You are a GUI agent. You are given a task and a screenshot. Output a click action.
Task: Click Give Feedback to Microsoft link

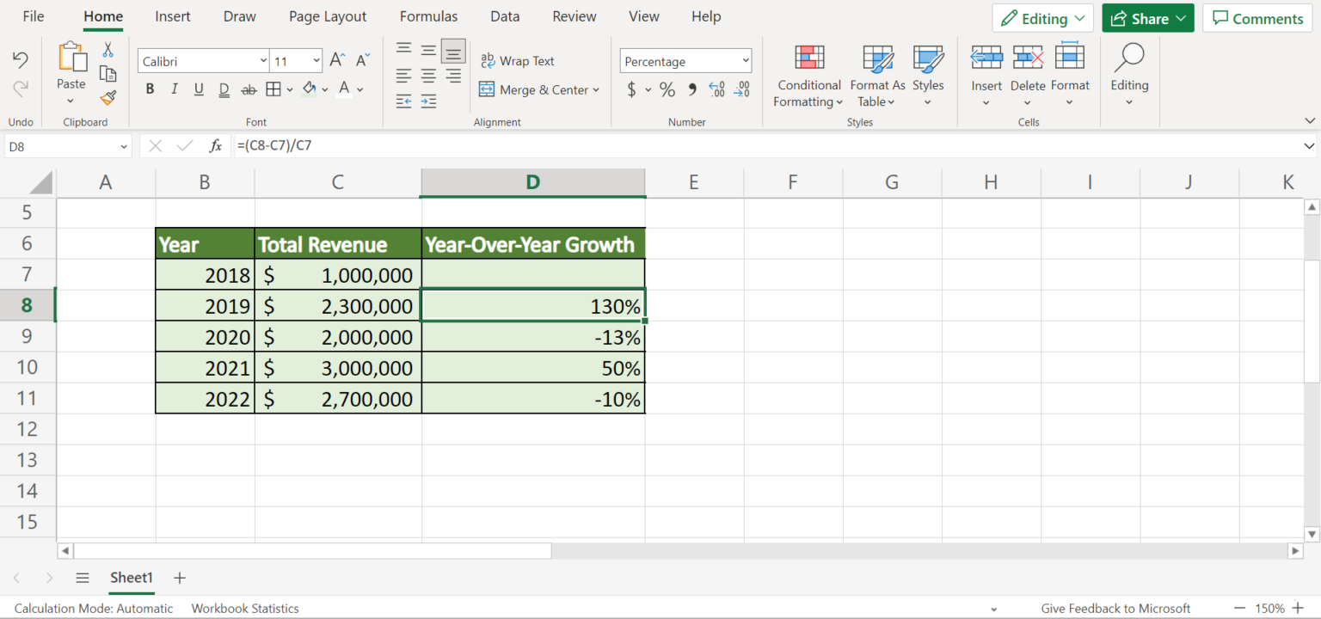click(x=1115, y=608)
